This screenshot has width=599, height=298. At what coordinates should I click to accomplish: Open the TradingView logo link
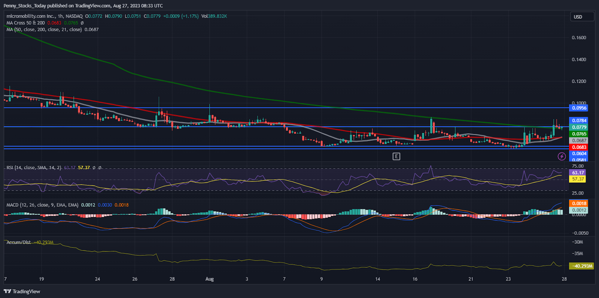tap(22, 291)
